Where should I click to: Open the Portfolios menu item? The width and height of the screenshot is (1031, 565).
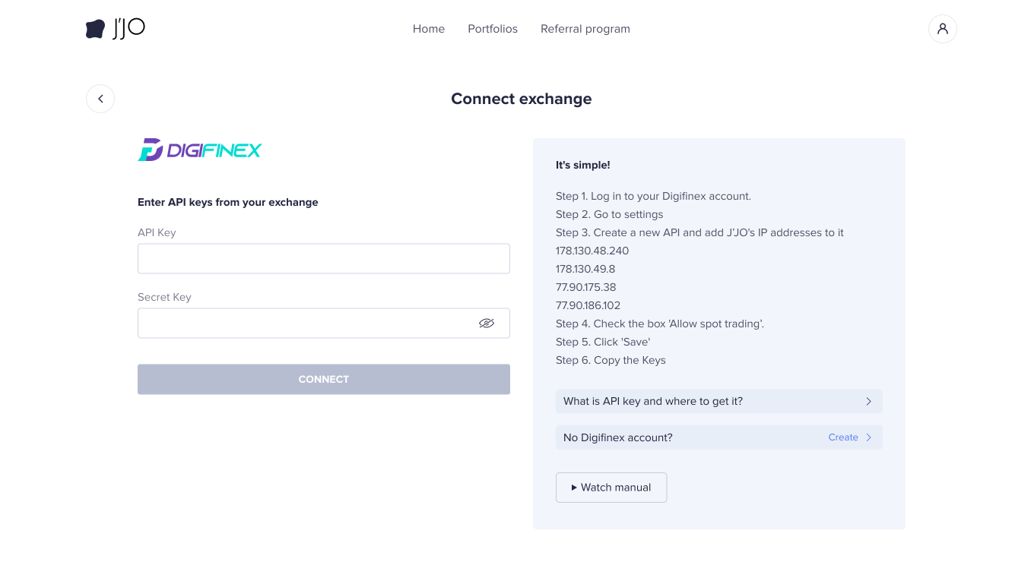click(492, 29)
